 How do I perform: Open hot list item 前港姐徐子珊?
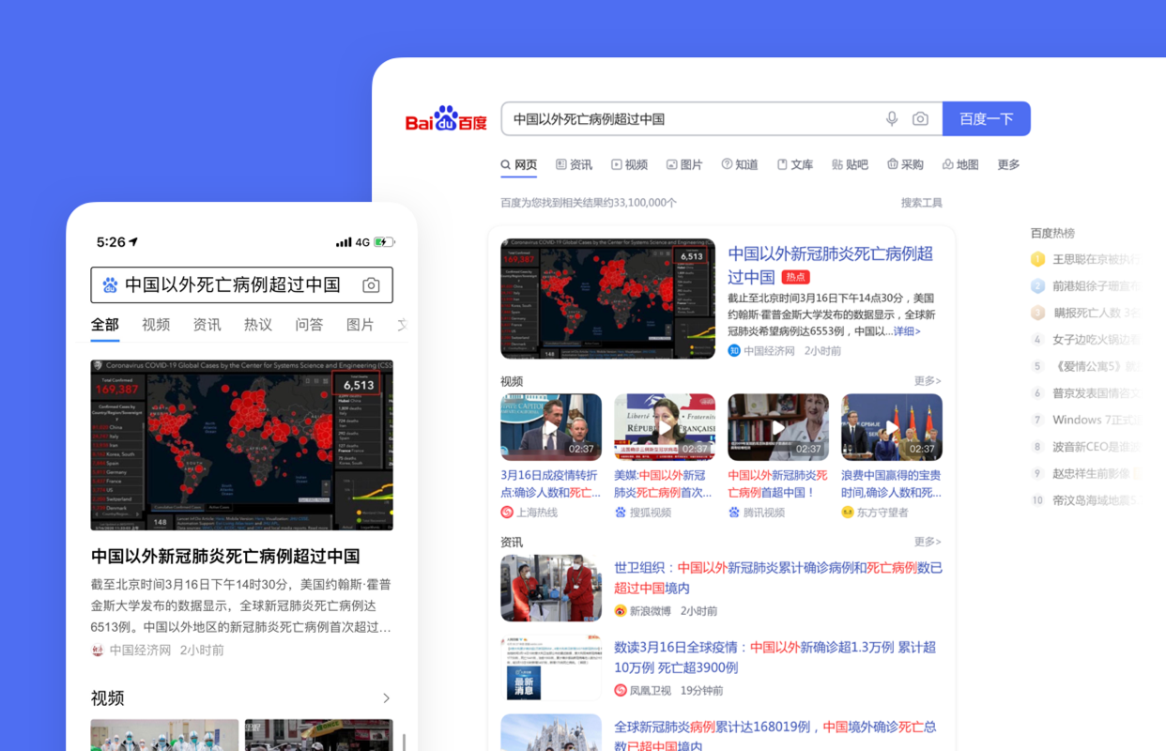(x=1097, y=286)
